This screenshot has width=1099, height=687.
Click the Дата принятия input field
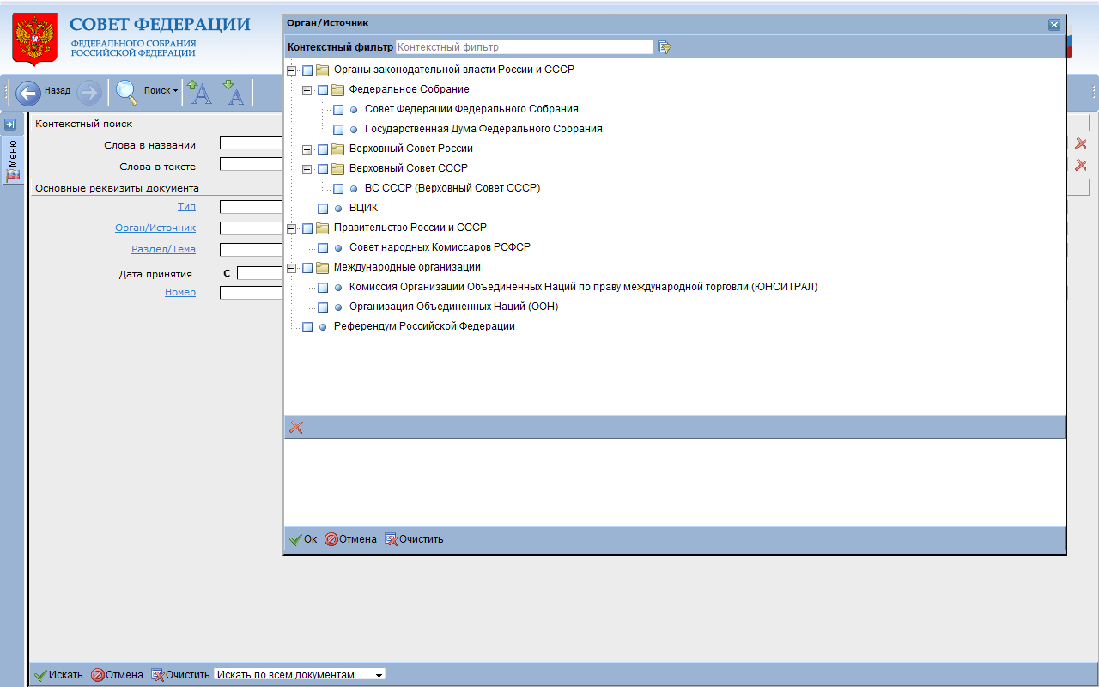(260, 273)
